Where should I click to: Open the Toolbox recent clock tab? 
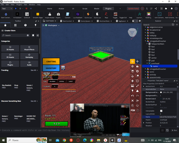25,25
